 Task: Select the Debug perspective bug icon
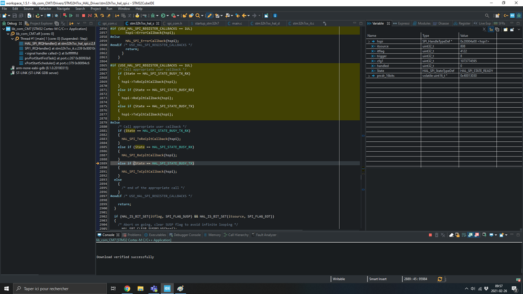coord(519,16)
